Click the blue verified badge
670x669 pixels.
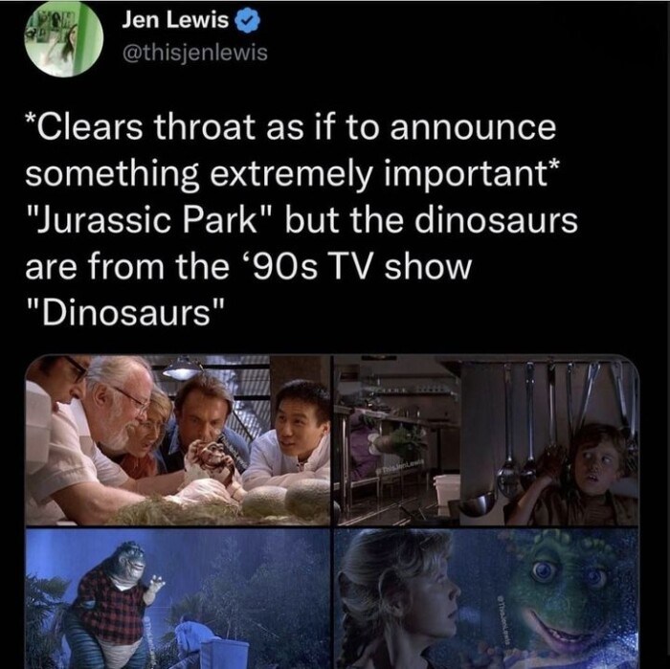click(245, 21)
